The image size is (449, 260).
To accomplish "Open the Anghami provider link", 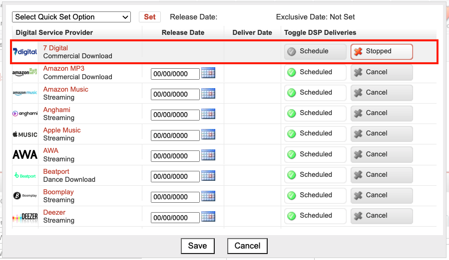I will [x=57, y=110].
